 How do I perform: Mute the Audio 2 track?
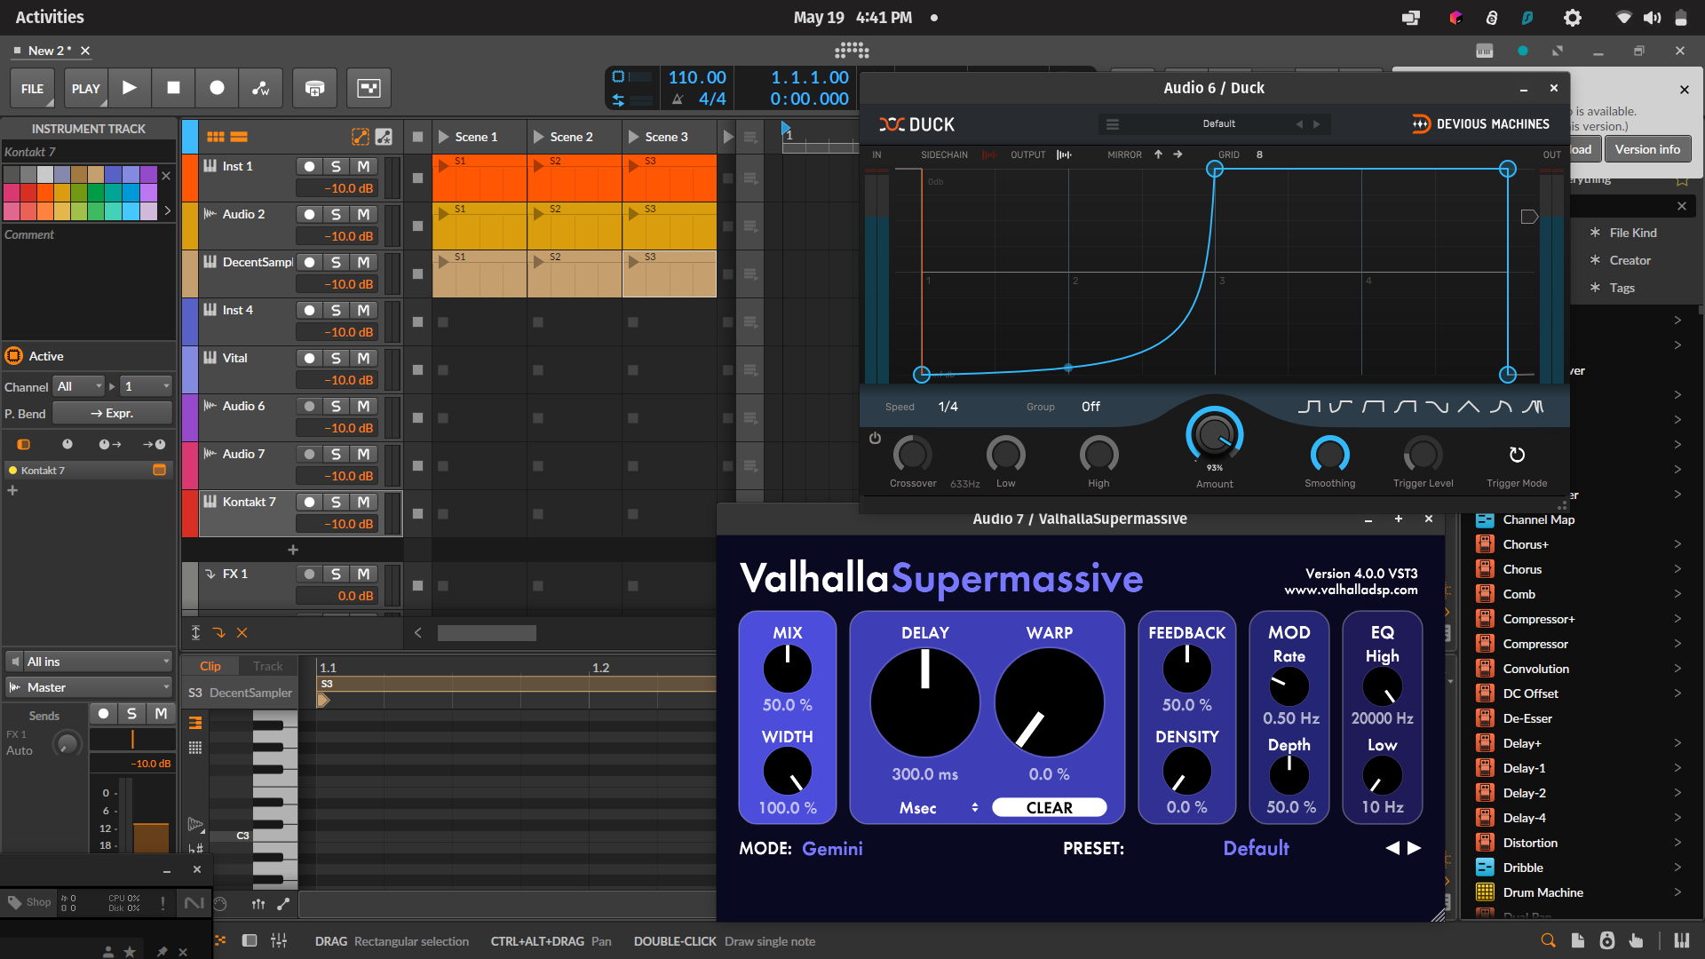363,214
